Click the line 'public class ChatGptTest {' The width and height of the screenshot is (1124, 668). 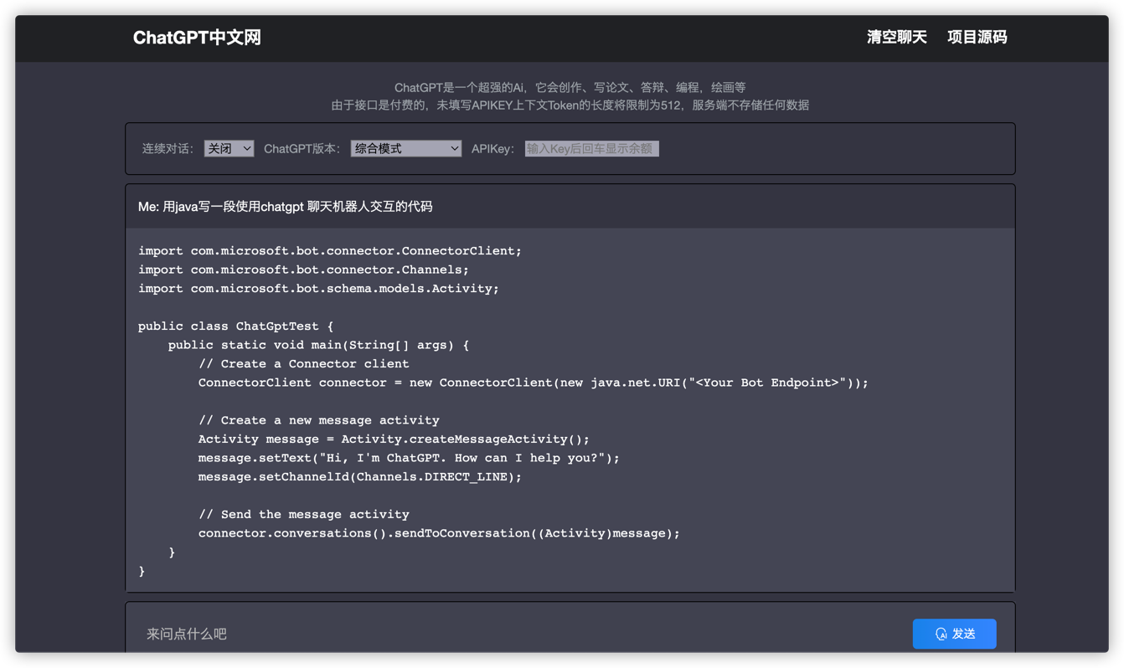(x=235, y=326)
